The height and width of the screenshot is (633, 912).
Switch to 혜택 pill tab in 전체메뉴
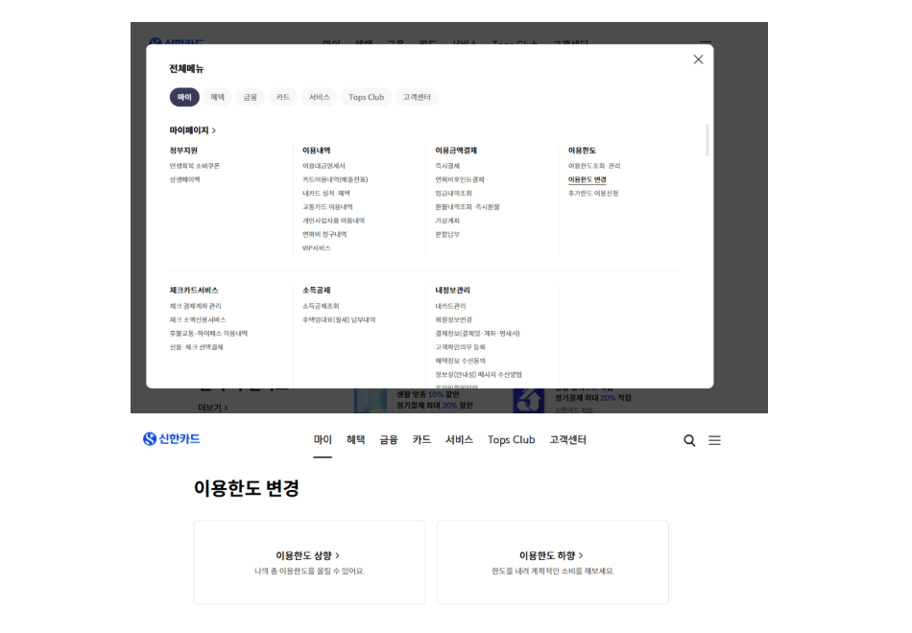218,97
